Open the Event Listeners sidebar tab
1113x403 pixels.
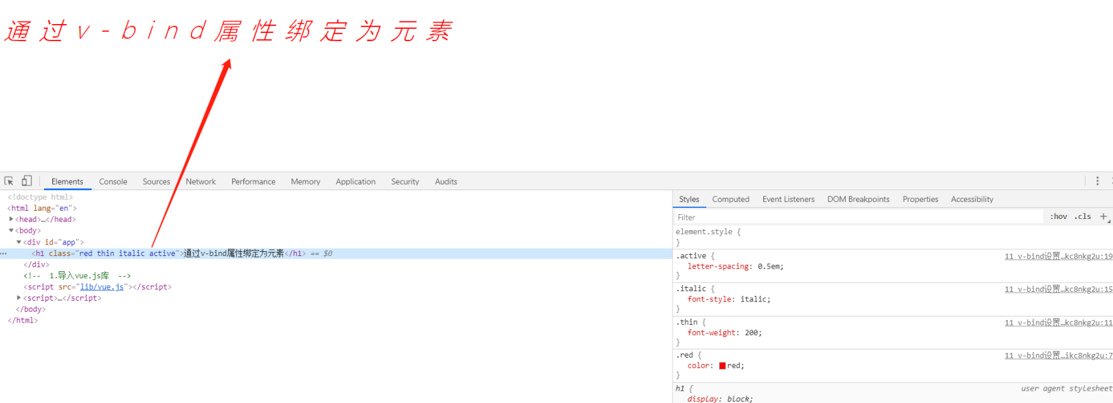pyautogui.click(x=789, y=199)
